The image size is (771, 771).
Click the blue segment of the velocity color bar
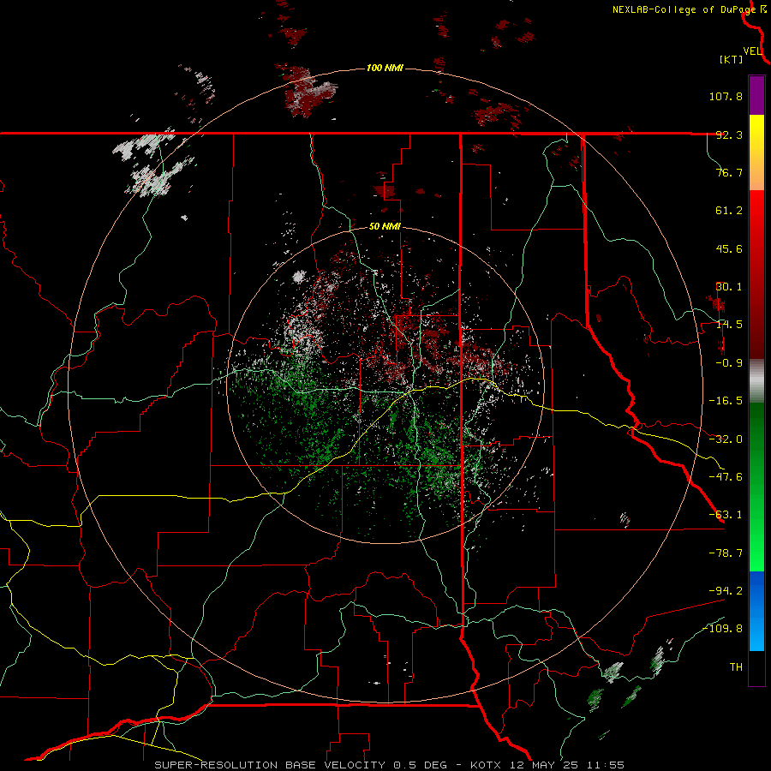pyautogui.click(x=756, y=611)
